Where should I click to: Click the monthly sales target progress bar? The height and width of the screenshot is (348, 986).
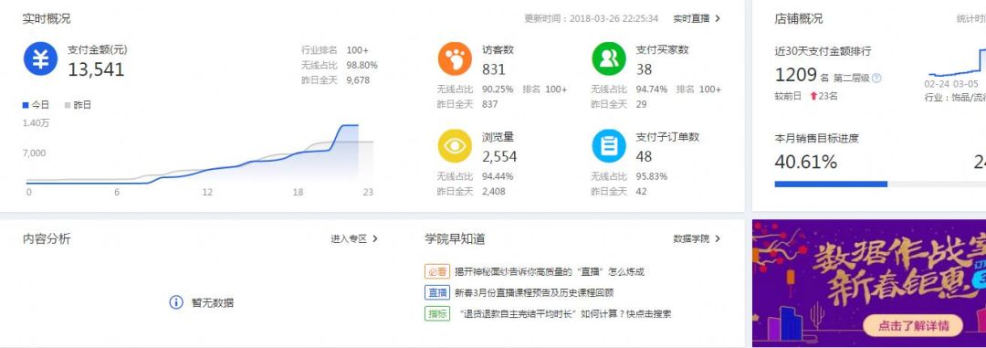(880, 185)
